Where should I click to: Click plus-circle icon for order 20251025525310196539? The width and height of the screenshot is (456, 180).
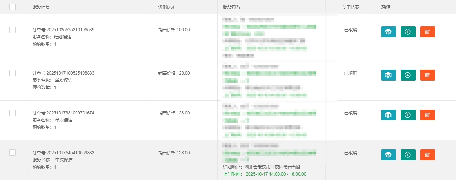click(x=408, y=32)
